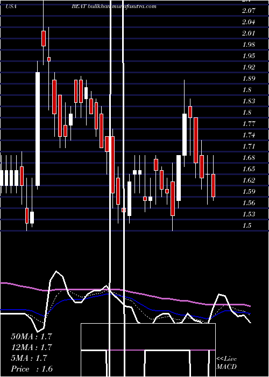Click the "Price : 1.6" legend value
Screen dimensions: 269x377
(31, 369)
